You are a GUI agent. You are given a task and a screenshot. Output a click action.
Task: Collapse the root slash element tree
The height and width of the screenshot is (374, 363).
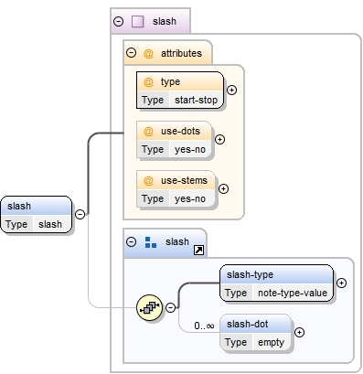tap(80, 214)
